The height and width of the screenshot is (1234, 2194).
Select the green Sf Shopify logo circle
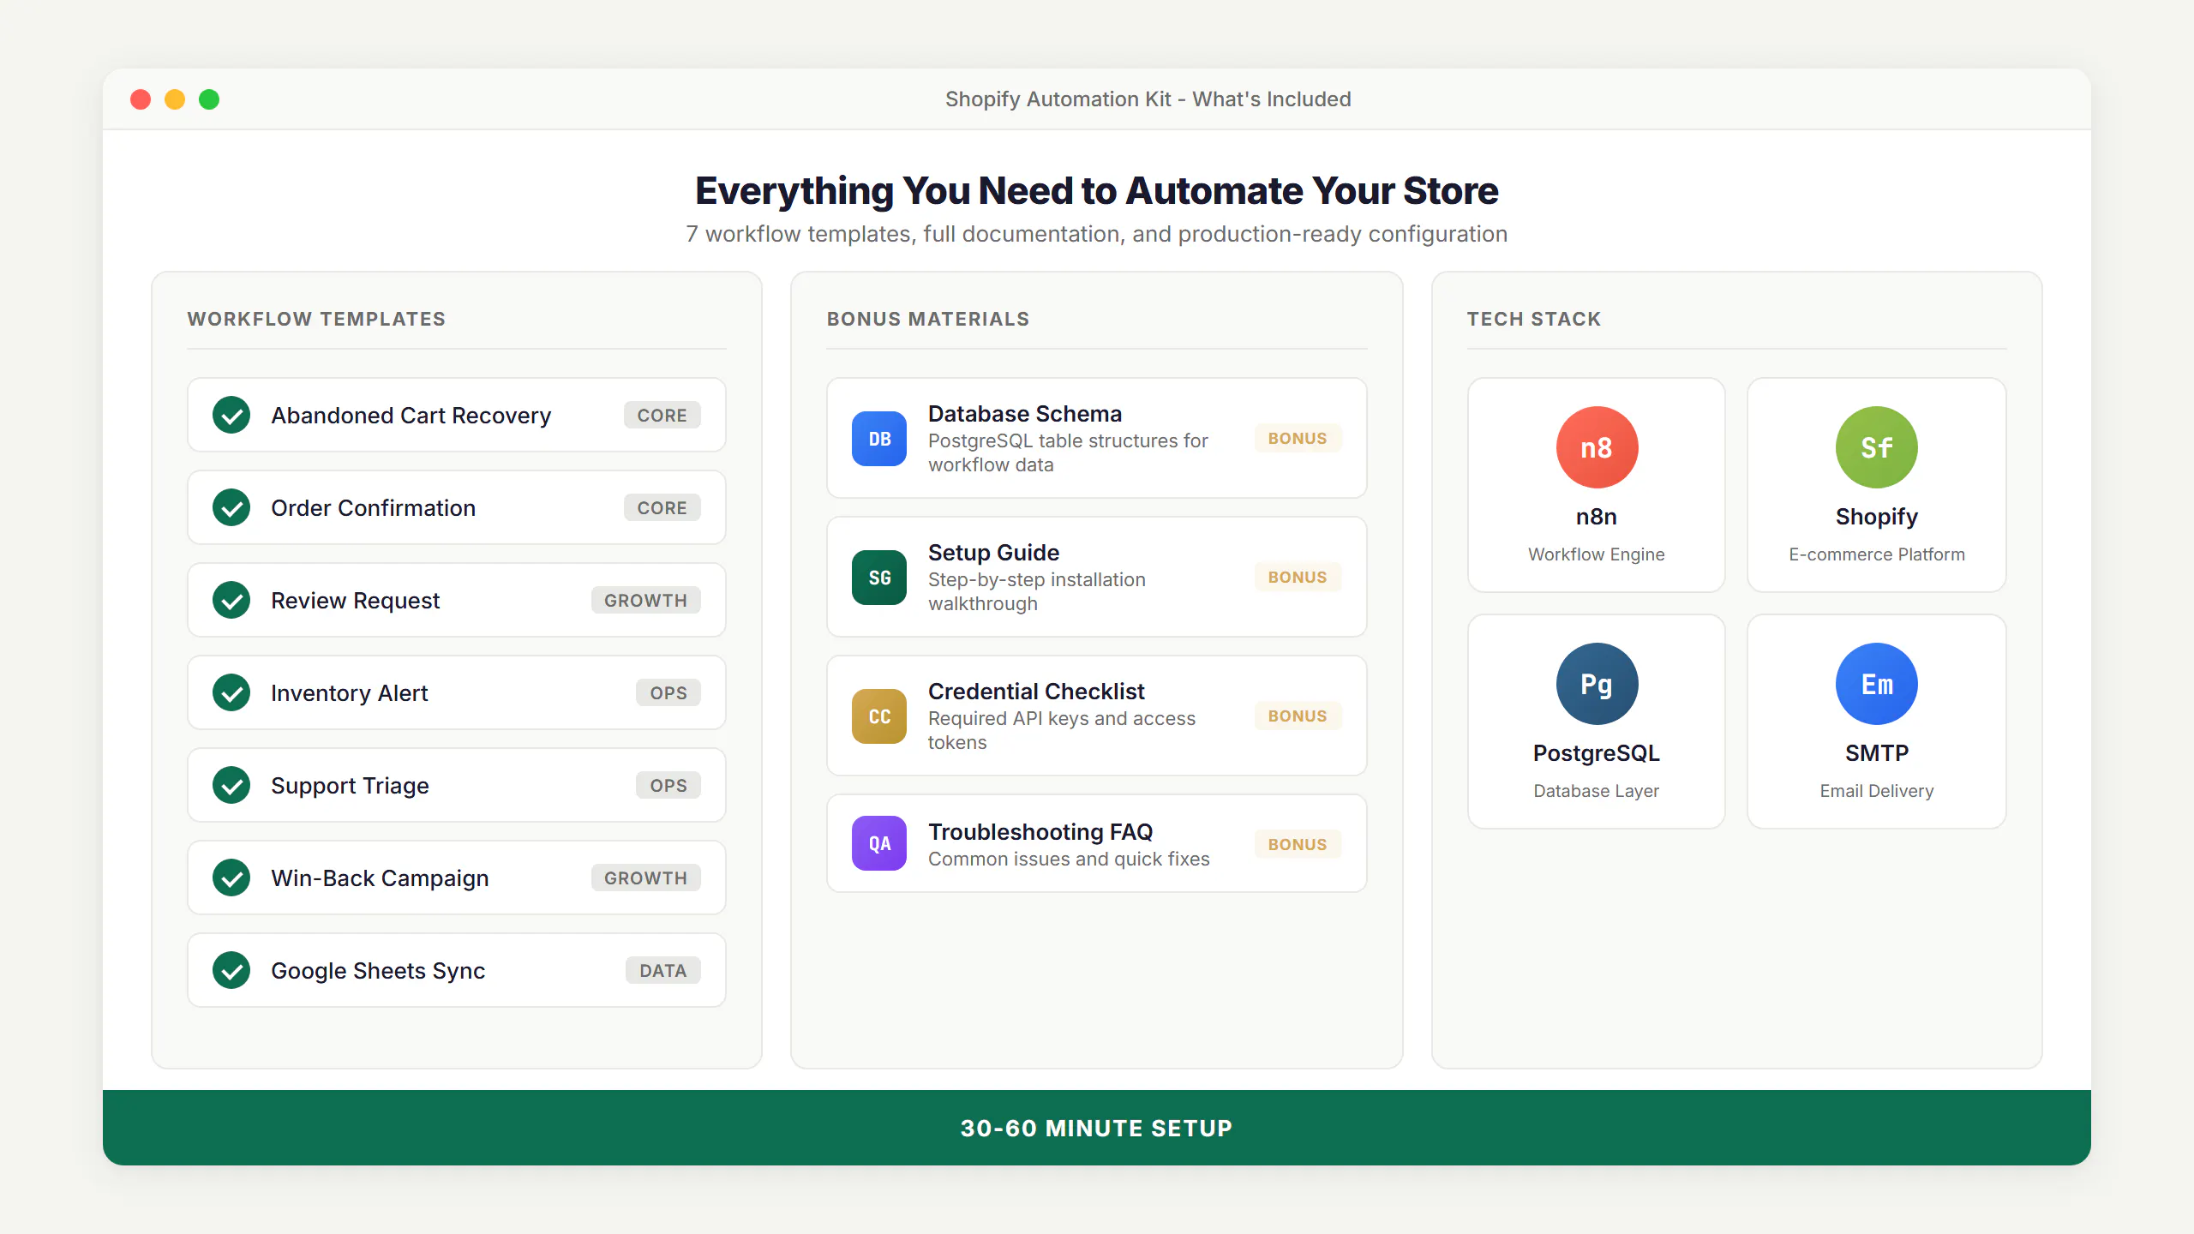coord(1877,447)
